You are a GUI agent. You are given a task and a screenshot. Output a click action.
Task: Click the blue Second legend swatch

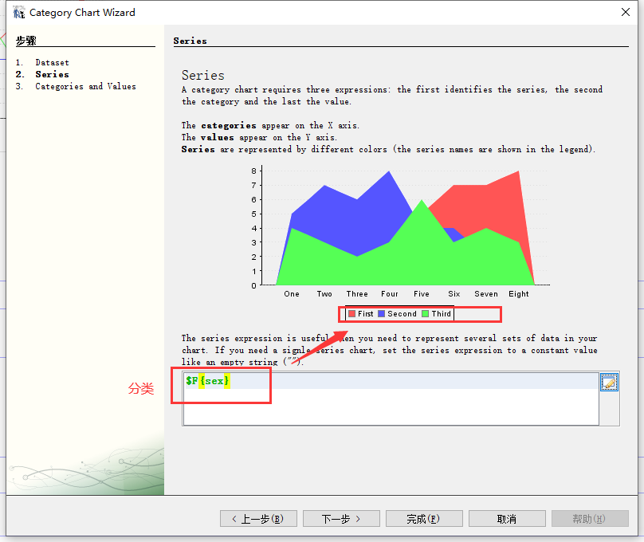tap(381, 314)
